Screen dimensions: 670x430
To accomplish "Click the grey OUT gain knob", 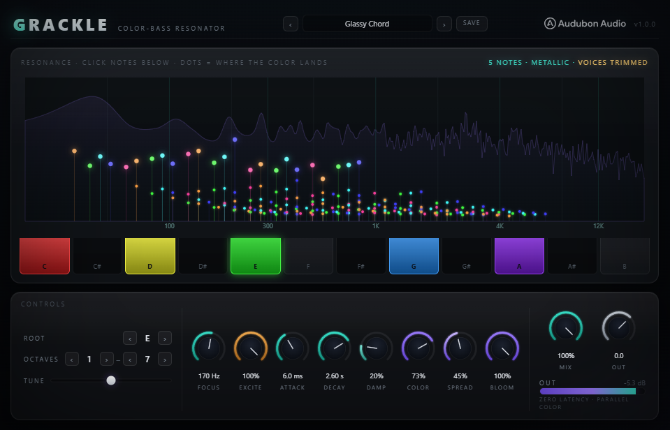I will [x=618, y=328].
